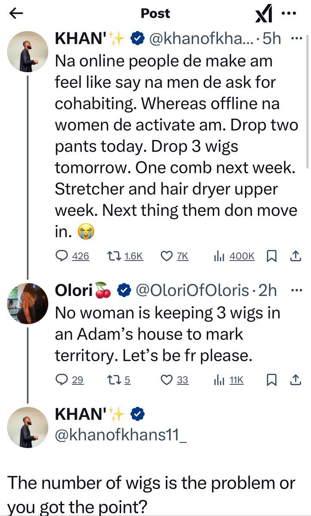Tap Olori's profile picture
311x516 pixels.
(x=28, y=303)
